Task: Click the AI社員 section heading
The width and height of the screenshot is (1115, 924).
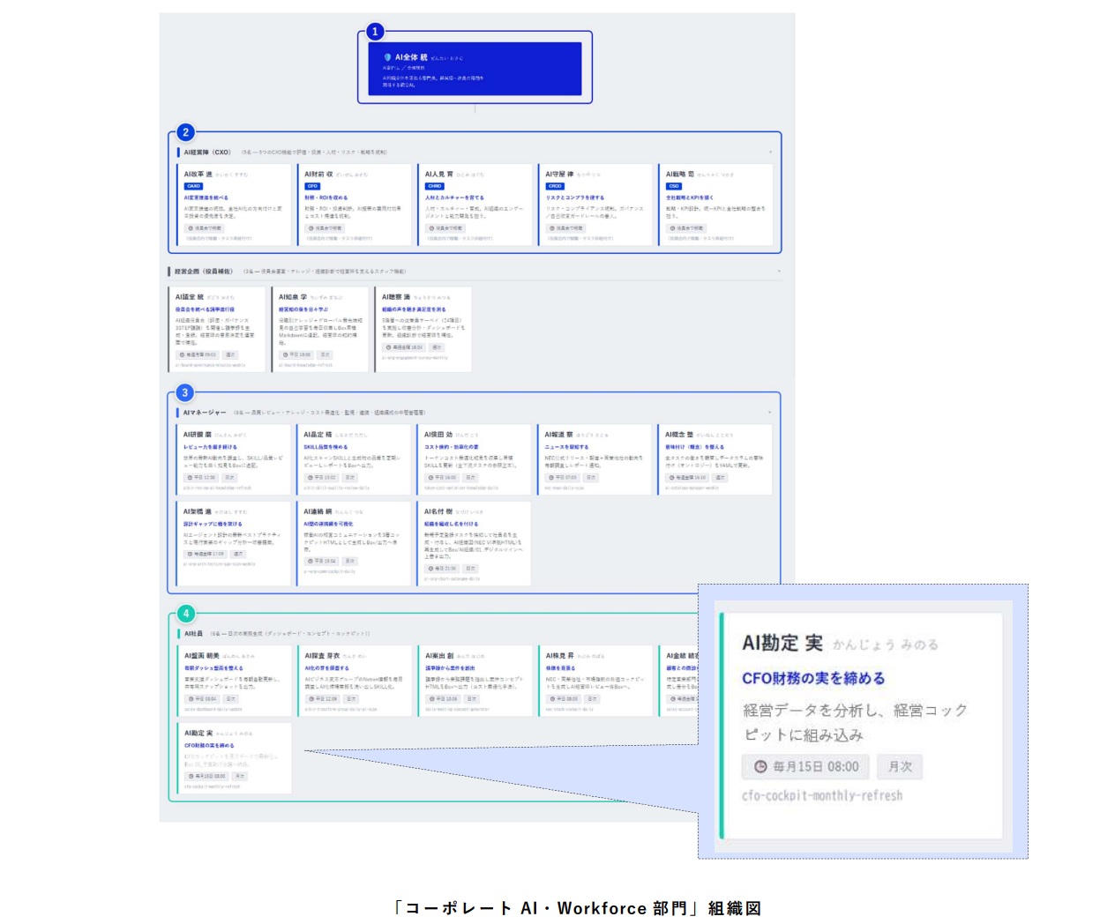Action: (193, 633)
